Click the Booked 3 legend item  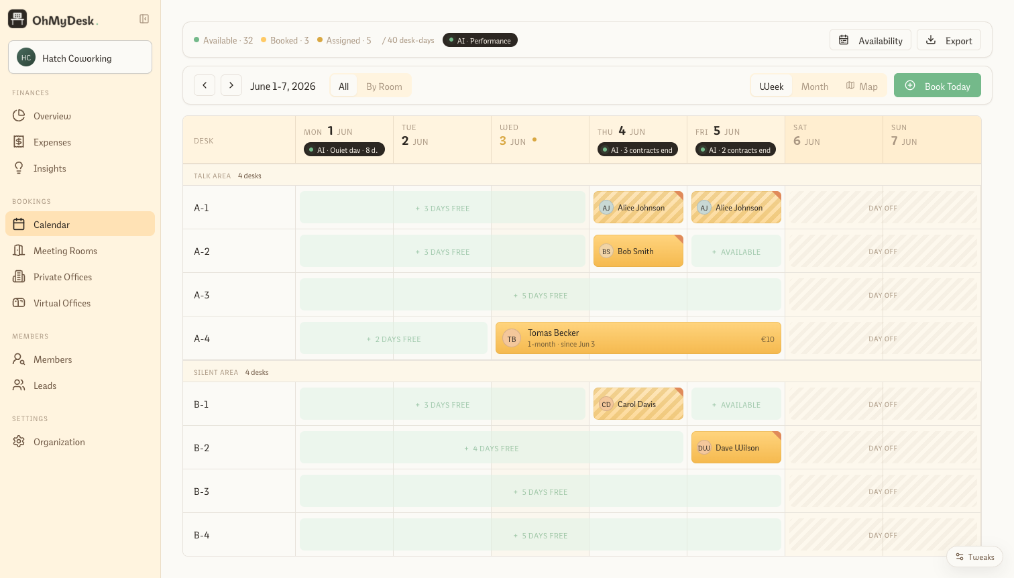[285, 40]
